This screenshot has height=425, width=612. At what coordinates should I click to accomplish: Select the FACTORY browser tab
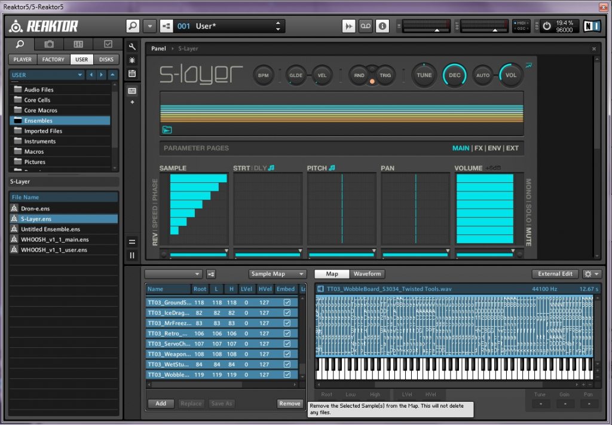click(x=53, y=59)
